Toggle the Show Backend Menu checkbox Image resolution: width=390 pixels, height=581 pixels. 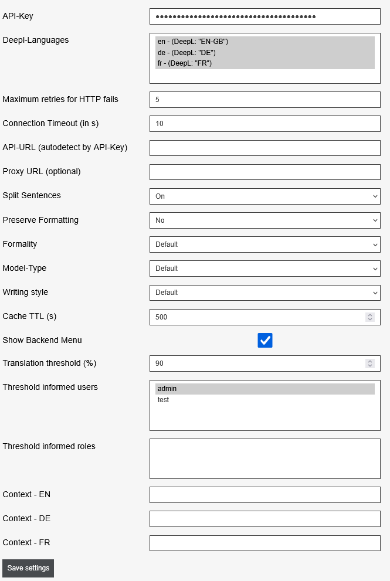pos(265,341)
